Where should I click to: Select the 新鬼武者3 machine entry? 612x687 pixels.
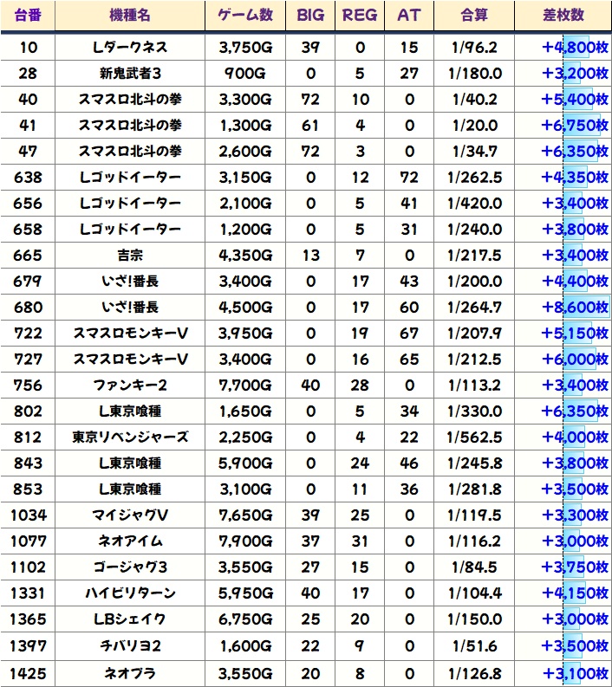pos(130,73)
